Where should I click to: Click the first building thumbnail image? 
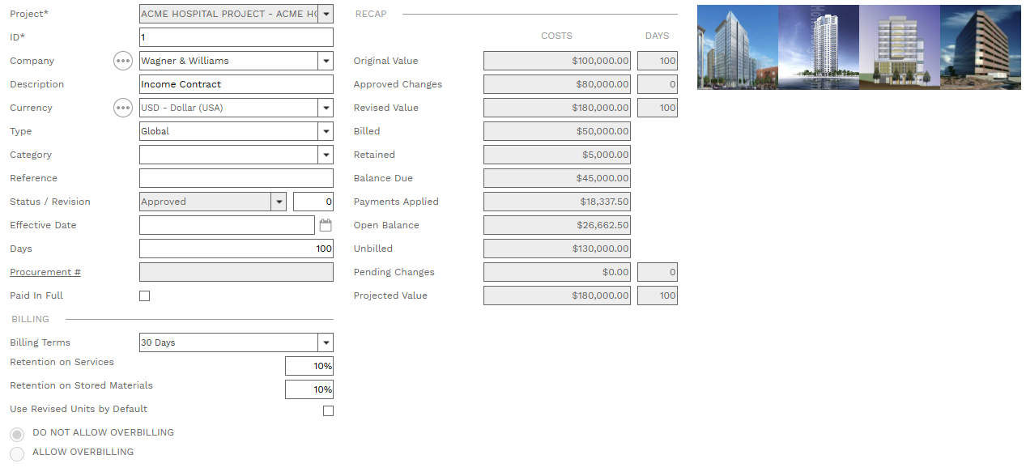click(x=737, y=47)
